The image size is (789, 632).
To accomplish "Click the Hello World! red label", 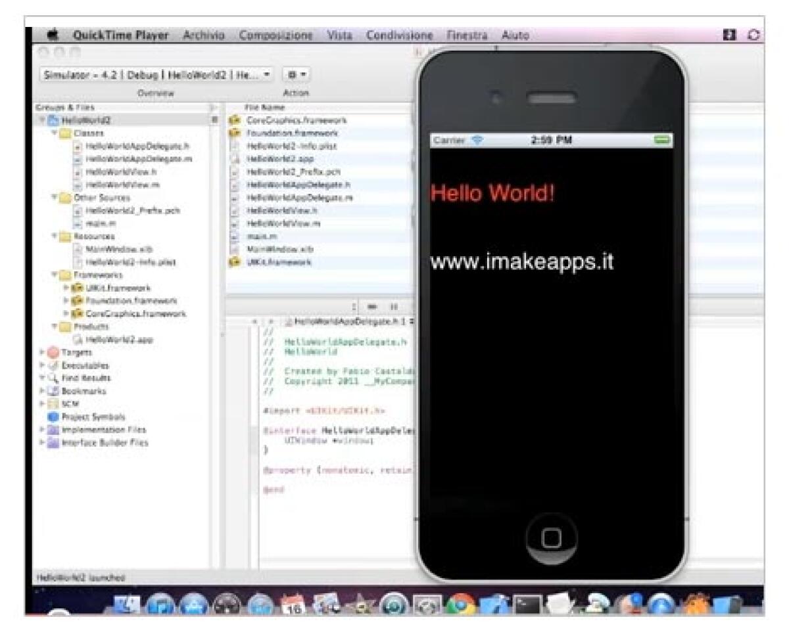I will point(492,193).
